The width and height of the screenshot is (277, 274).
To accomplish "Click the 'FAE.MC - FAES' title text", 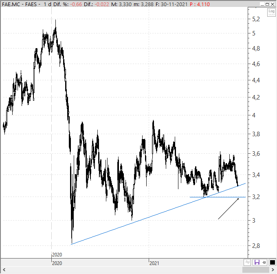I will [19, 4].
